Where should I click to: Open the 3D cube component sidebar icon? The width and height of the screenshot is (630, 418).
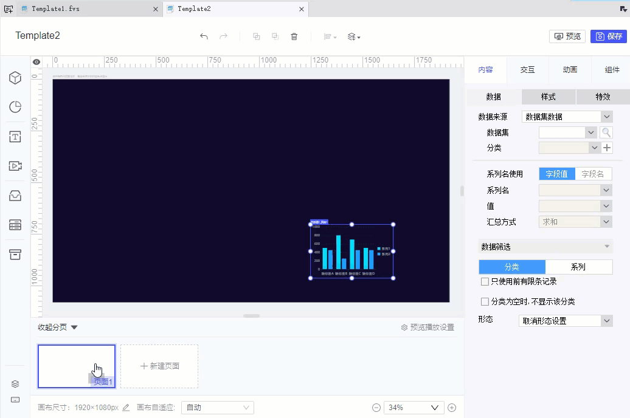(x=15, y=78)
